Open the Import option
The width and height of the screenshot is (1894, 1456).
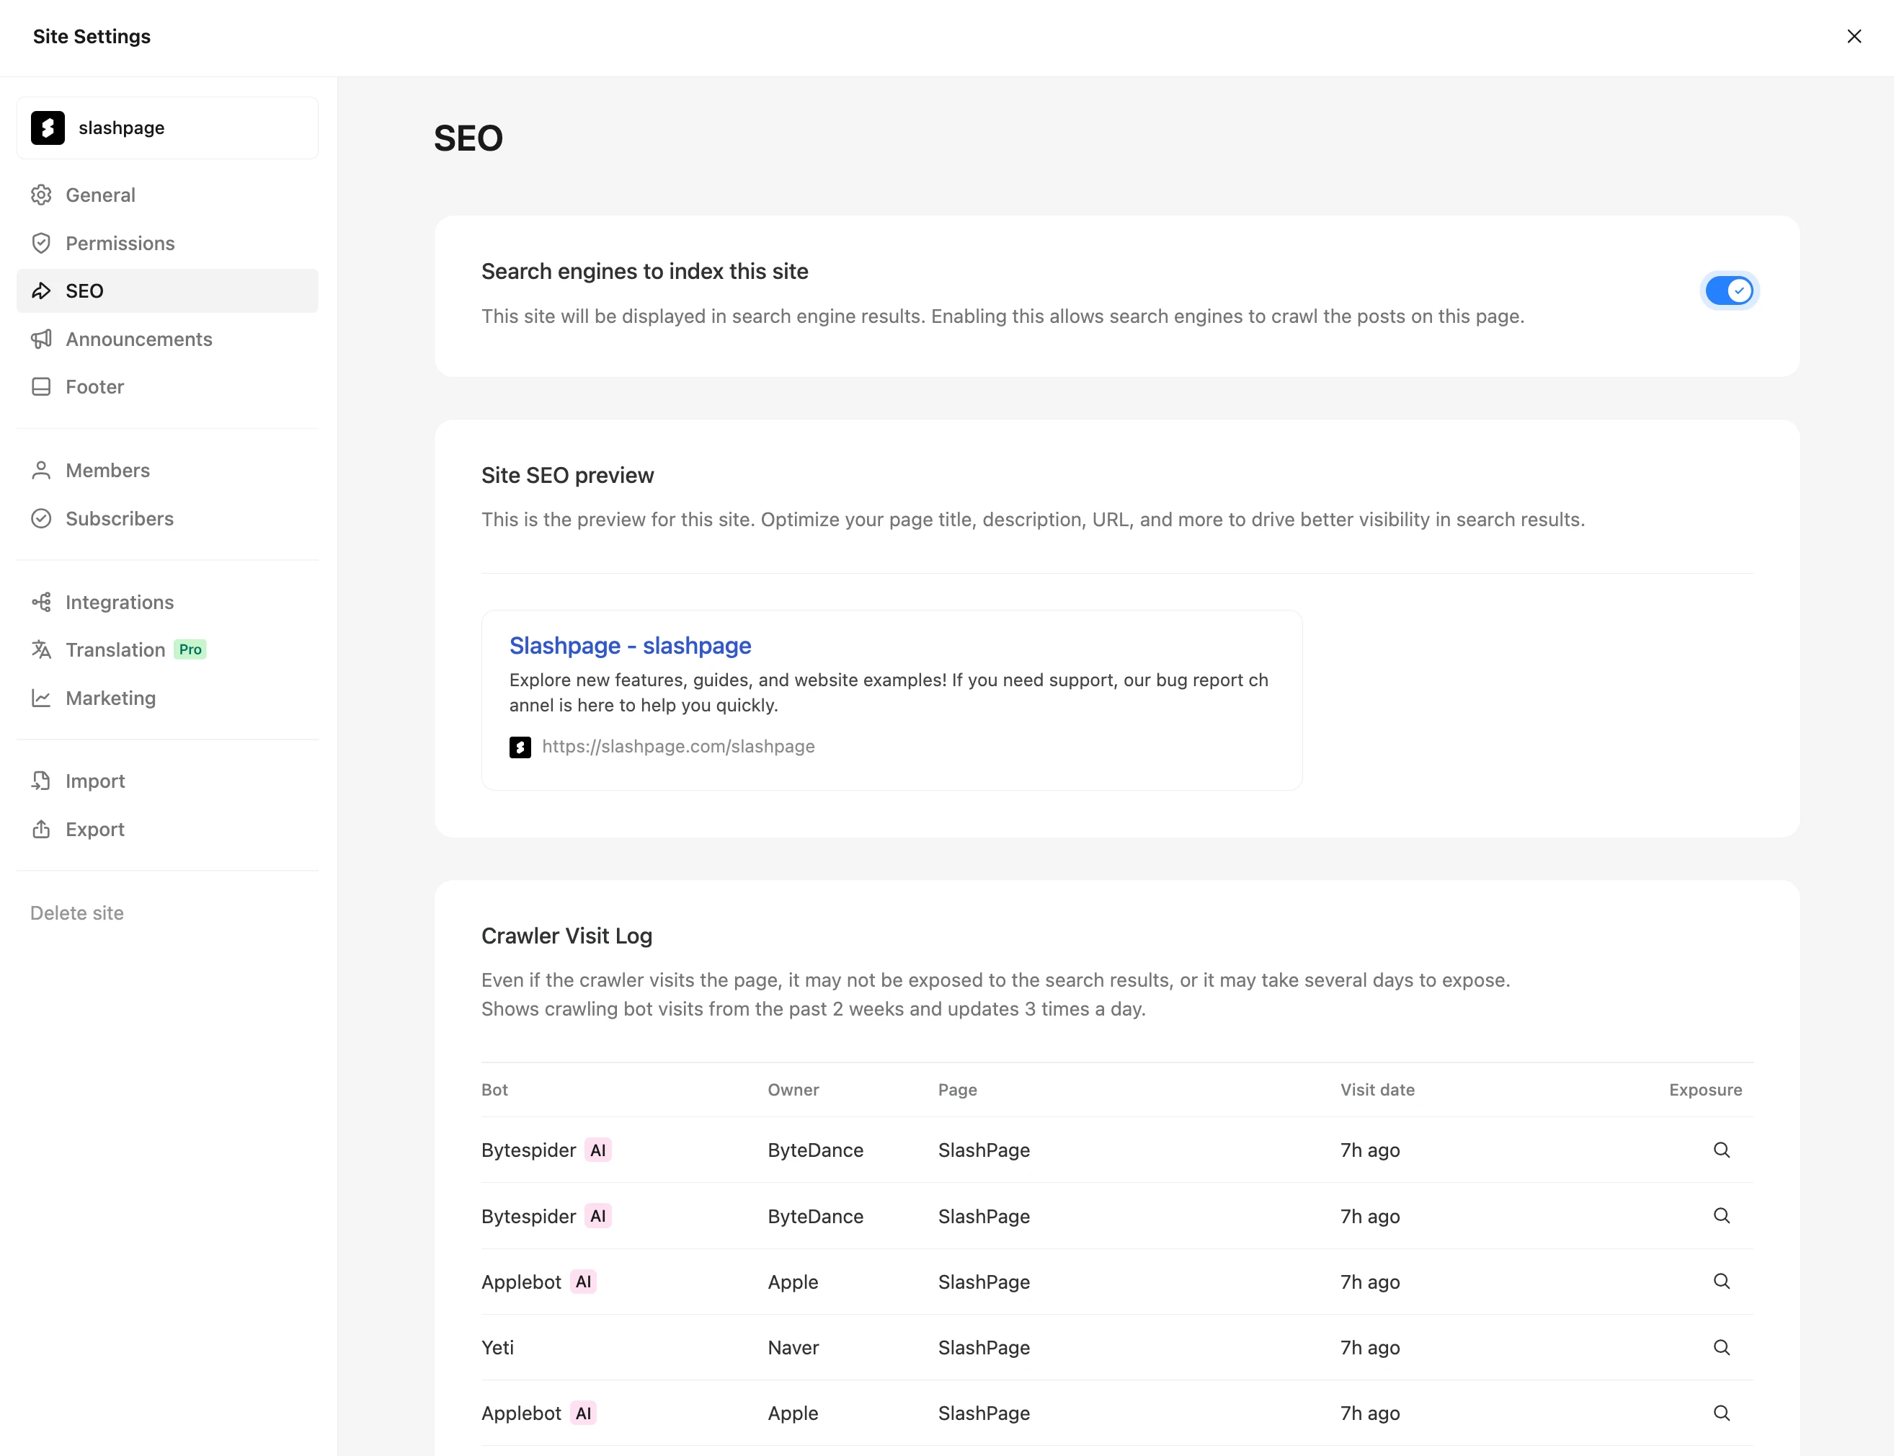94,782
